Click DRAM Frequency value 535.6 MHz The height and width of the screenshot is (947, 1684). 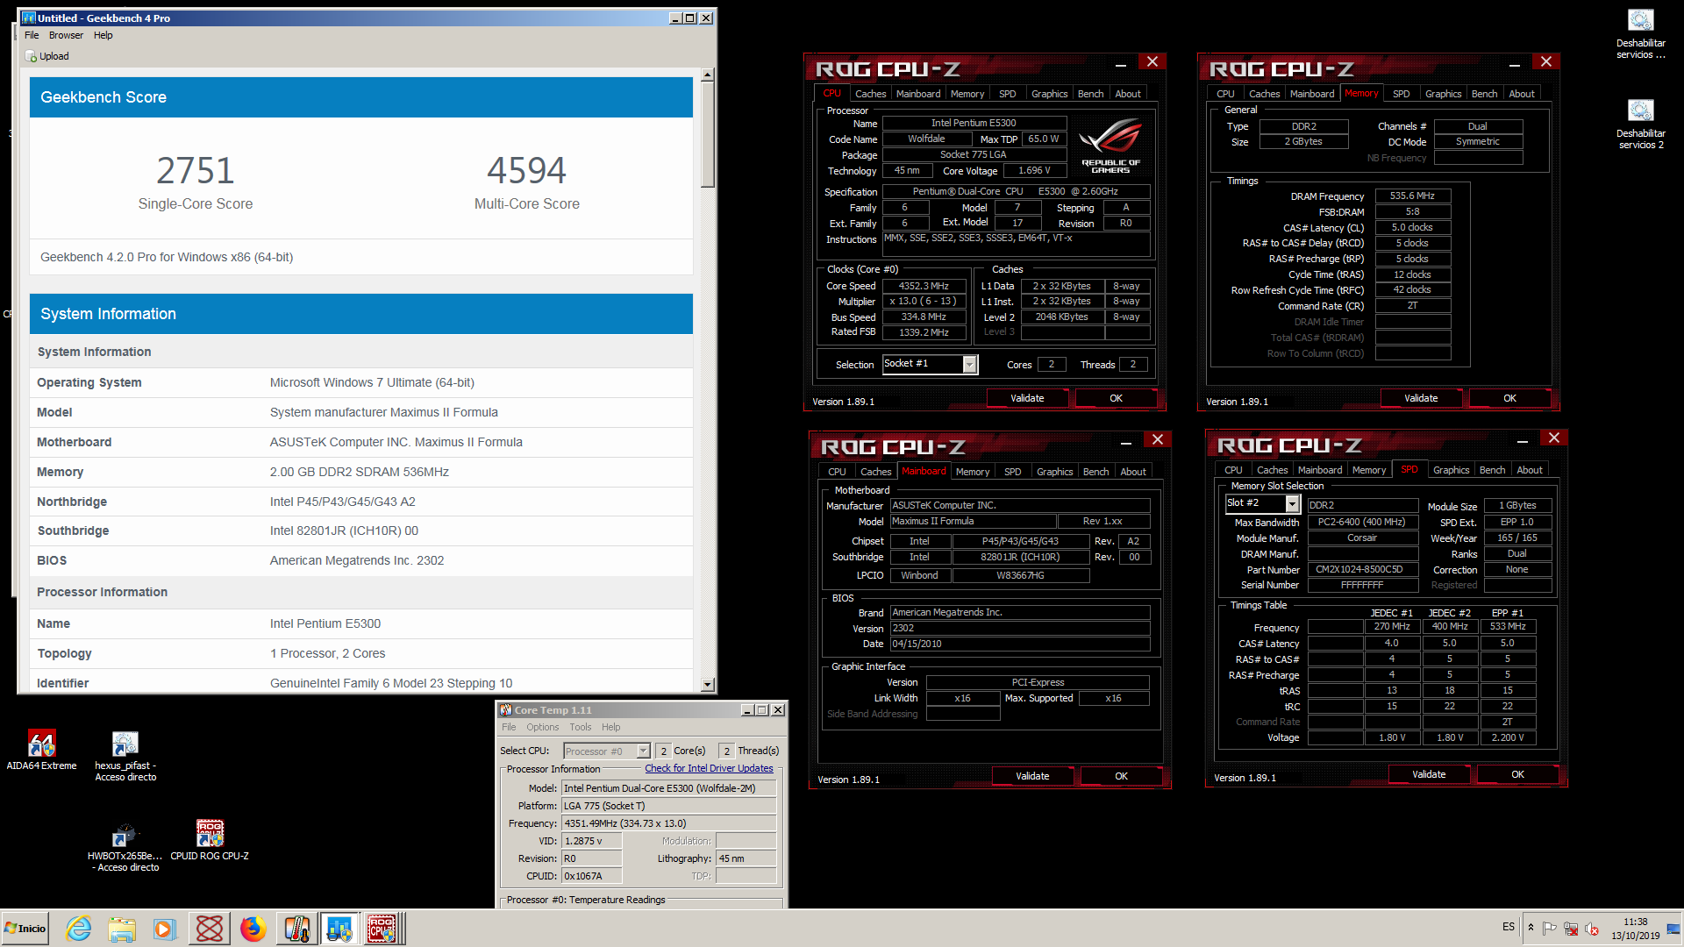tap(1412, 196)
